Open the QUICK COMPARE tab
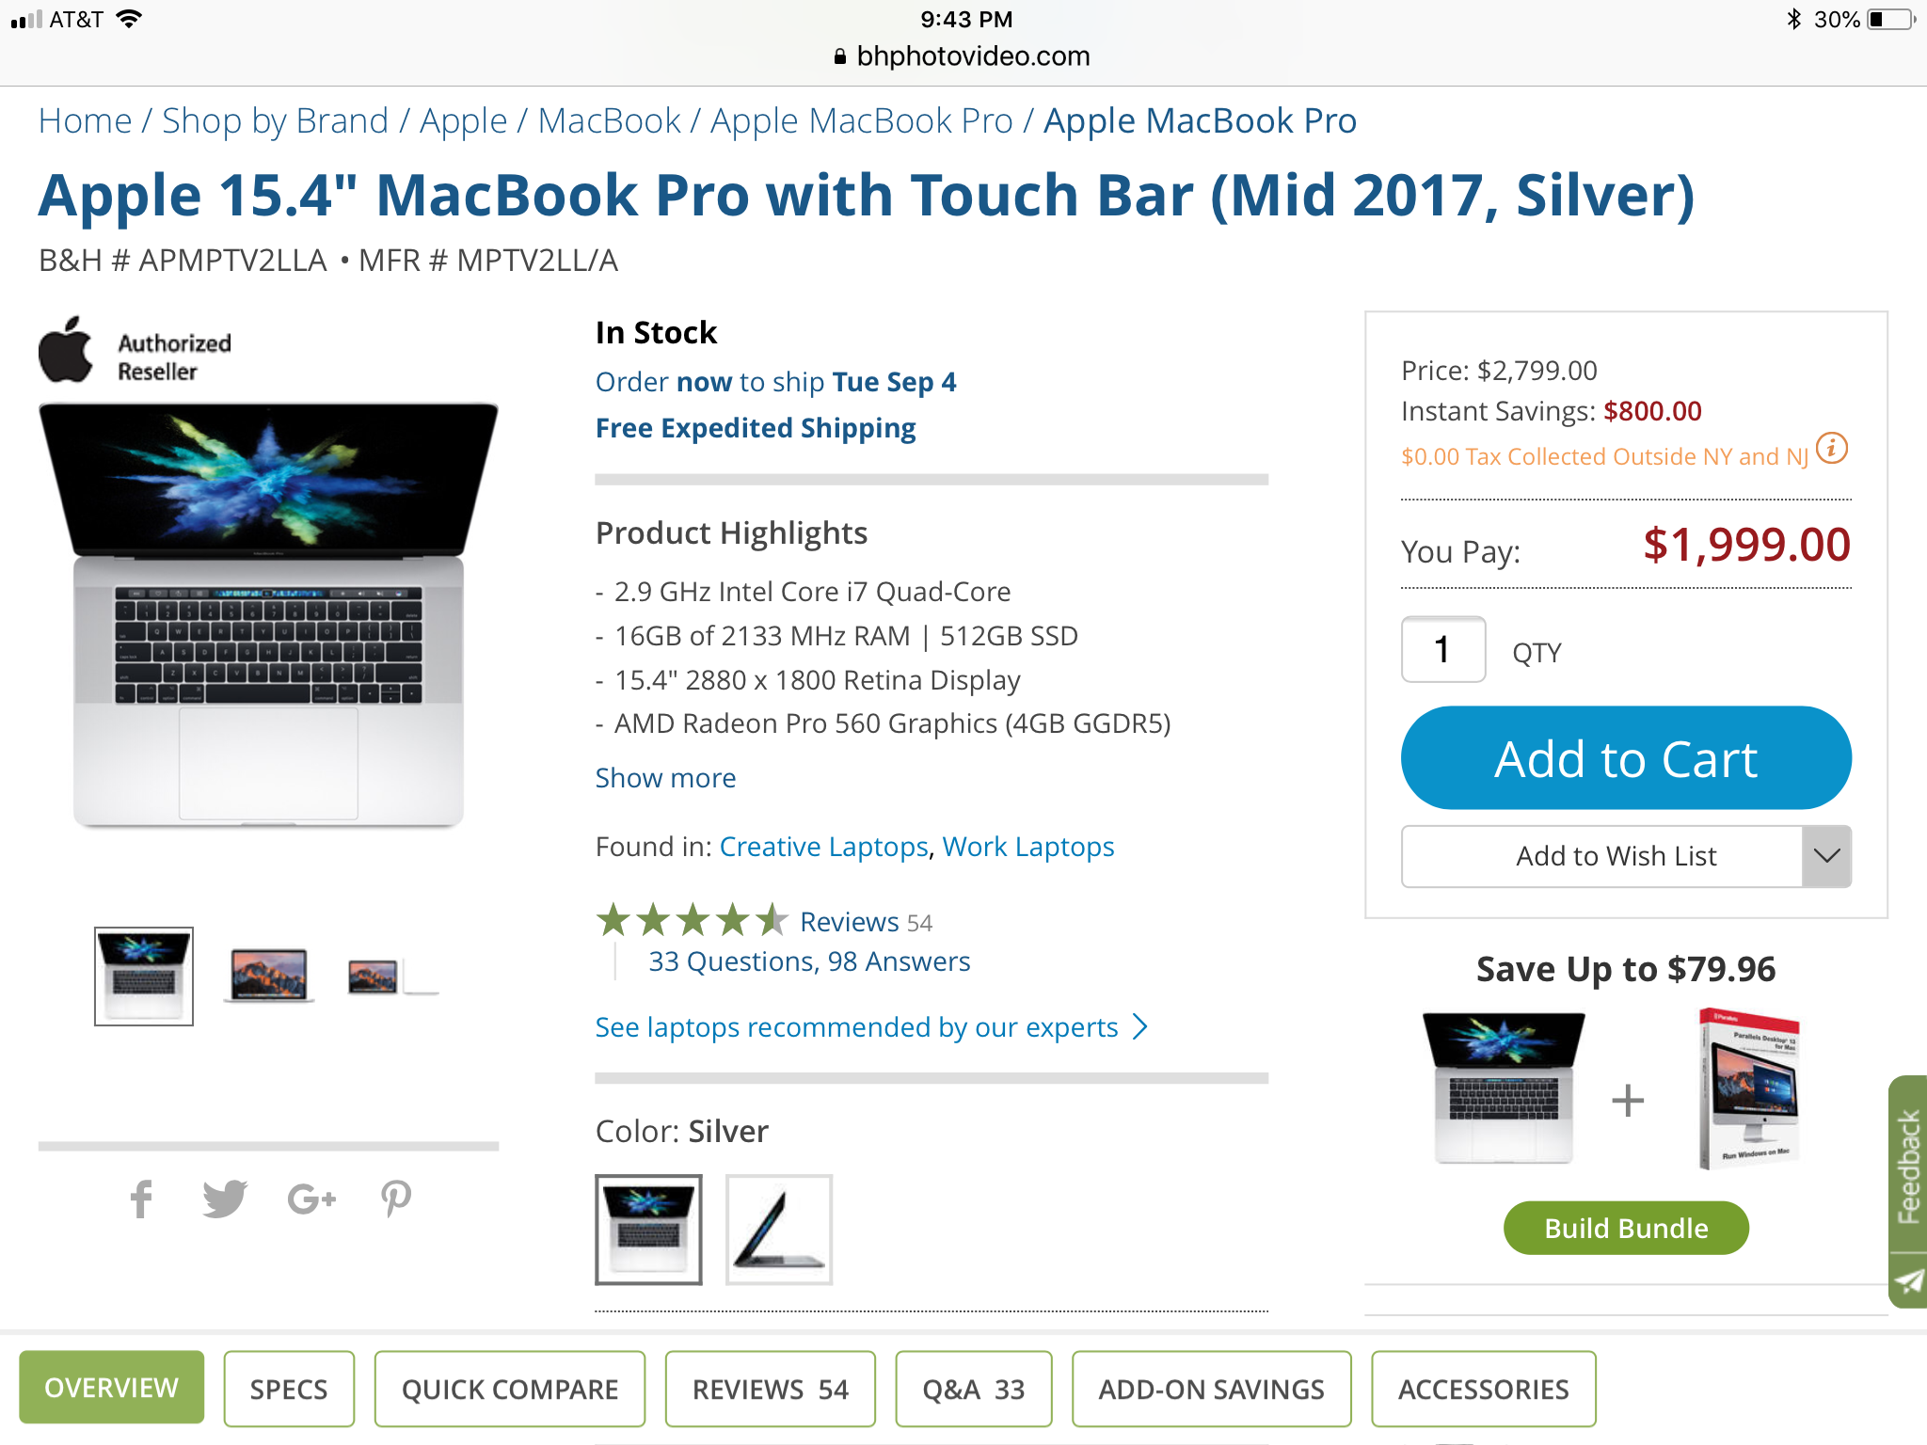Image resolution: width=1927 pixels, height=1445 pixels. pos(510,1389)
